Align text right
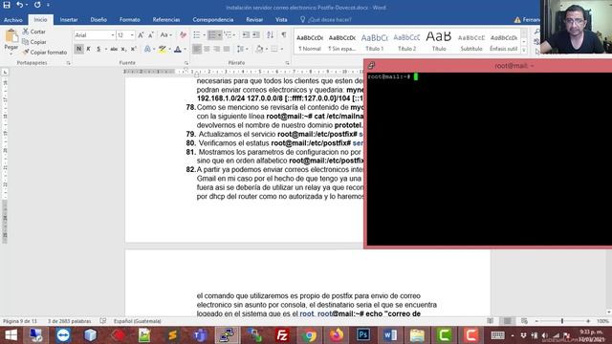 coord(217,49)
